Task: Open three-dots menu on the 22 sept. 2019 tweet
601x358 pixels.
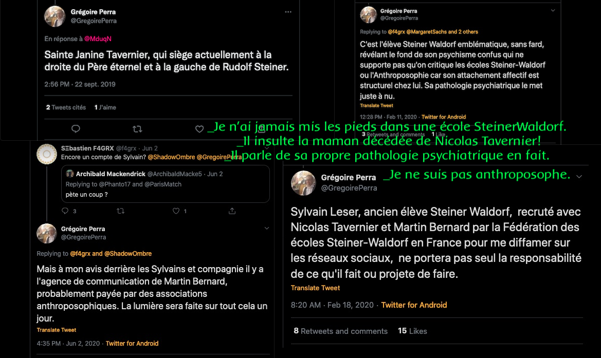Action: [x=288, y=12]
